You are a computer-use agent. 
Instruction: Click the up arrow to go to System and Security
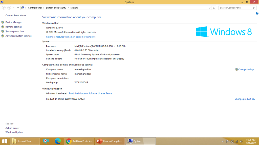coord(18,8)
